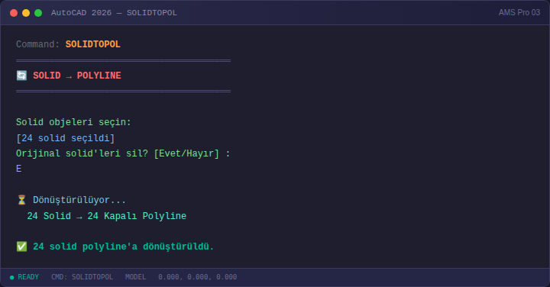
Task: Click the text '[24 solid seçildi]'
Action: click(65, 138)
